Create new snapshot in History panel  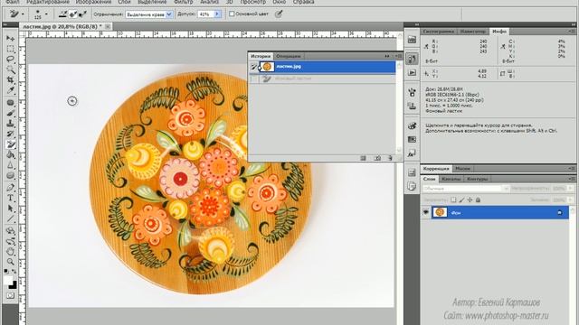point(377,158)
